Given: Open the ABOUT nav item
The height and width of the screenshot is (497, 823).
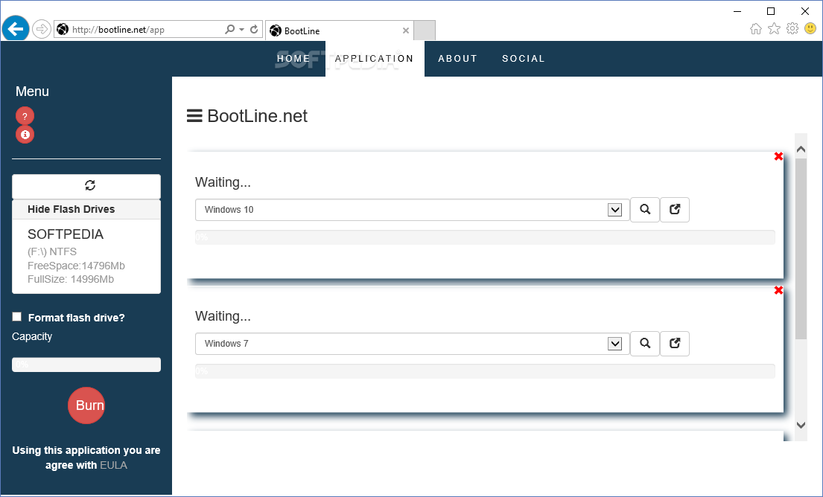Looking at the screenshot, I should [x=458, y=58].
